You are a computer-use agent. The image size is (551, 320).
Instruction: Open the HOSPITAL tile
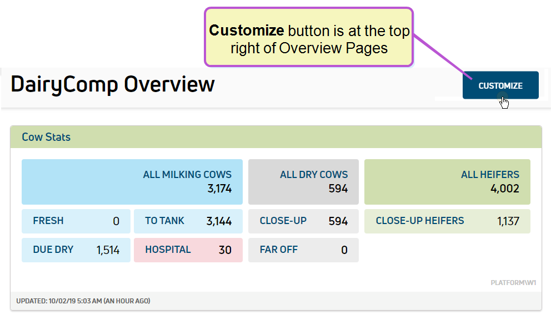tap(188, 250)
